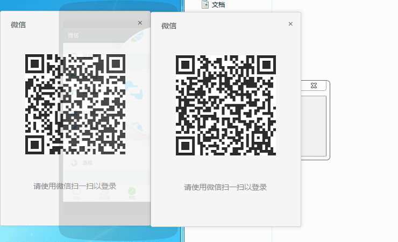Click the 微信 title in the right window
This screenshot has width=398, height=242.
click(x=169, y=26)
